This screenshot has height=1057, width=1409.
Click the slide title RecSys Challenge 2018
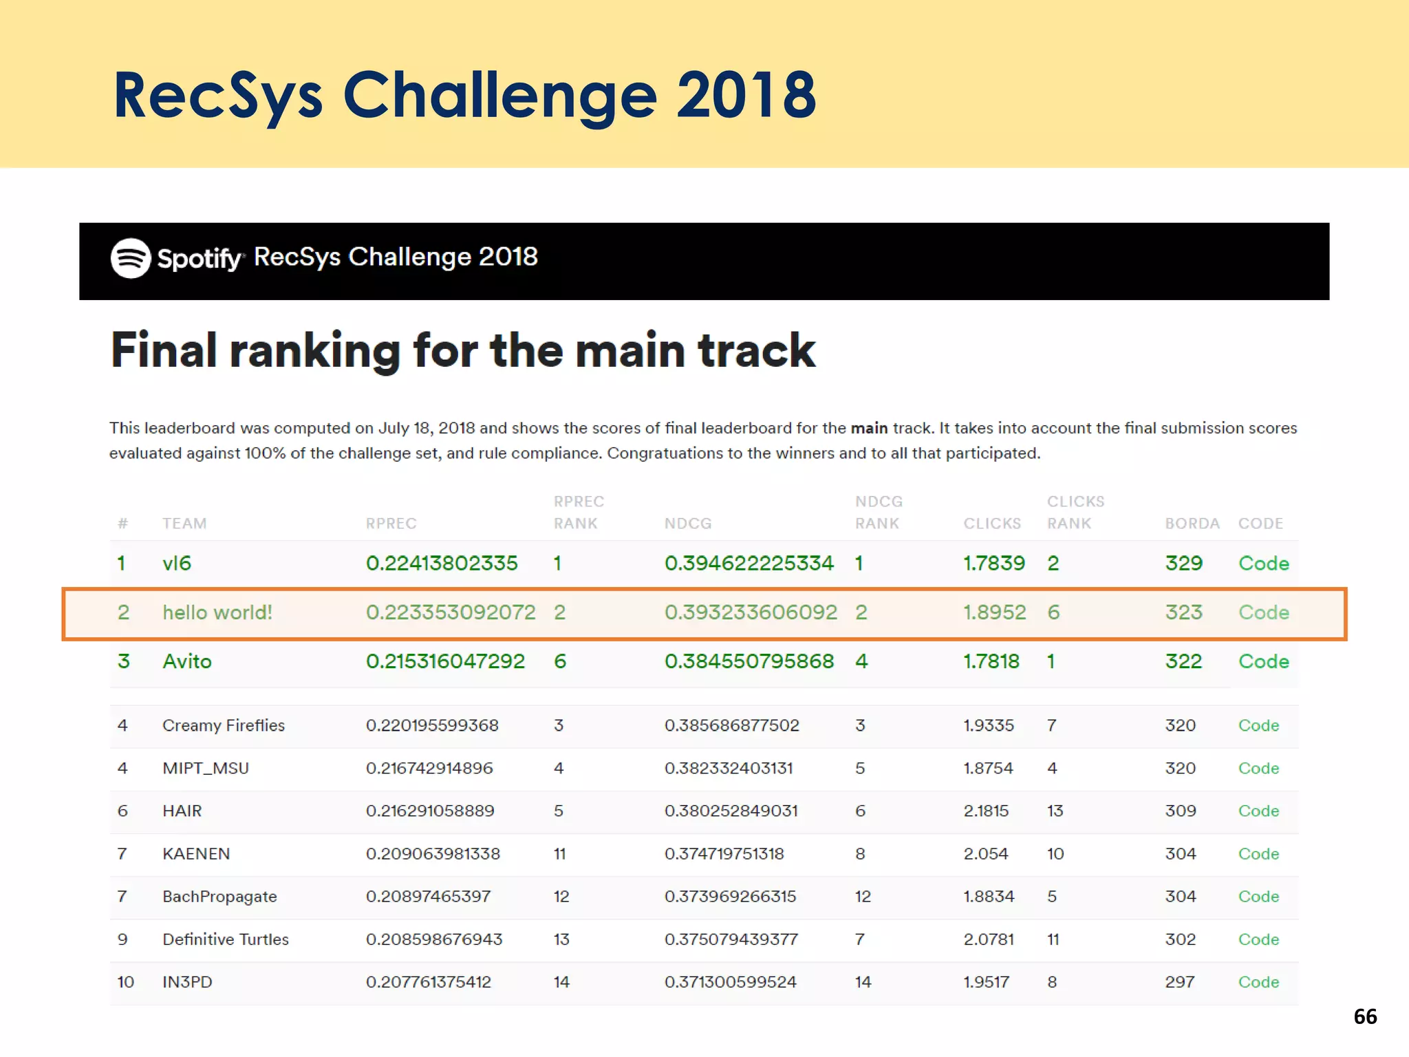pyautogui.click(x=464, y=95)
